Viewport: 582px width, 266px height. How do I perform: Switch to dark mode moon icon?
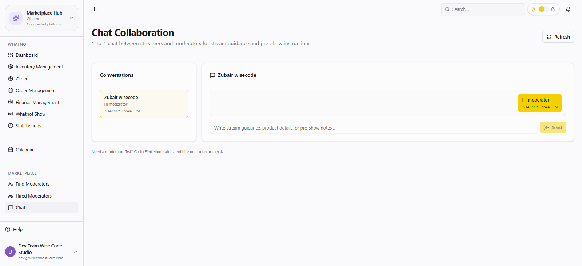coord(553,9)
